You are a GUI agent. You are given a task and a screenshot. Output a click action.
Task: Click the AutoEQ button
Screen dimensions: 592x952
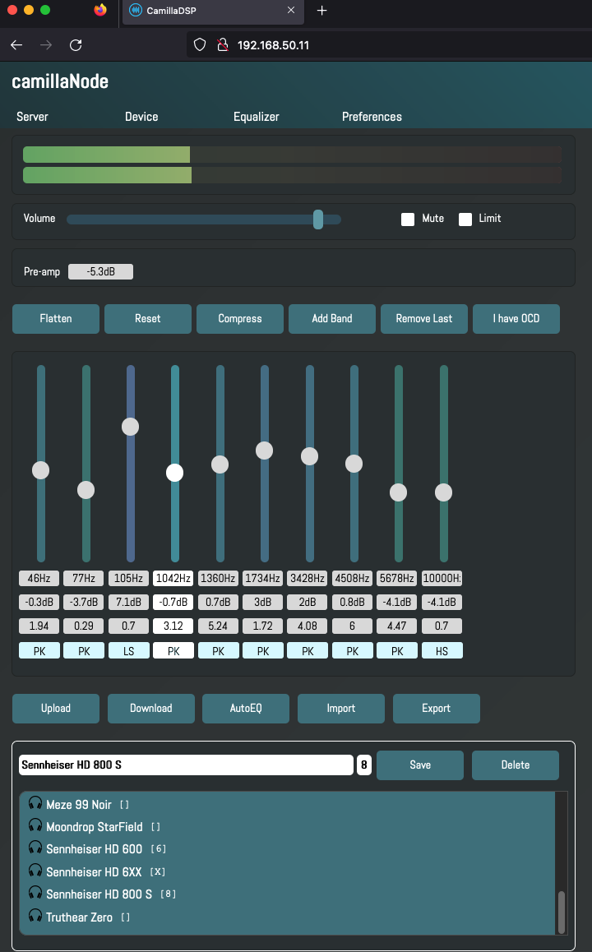point(246,709)
